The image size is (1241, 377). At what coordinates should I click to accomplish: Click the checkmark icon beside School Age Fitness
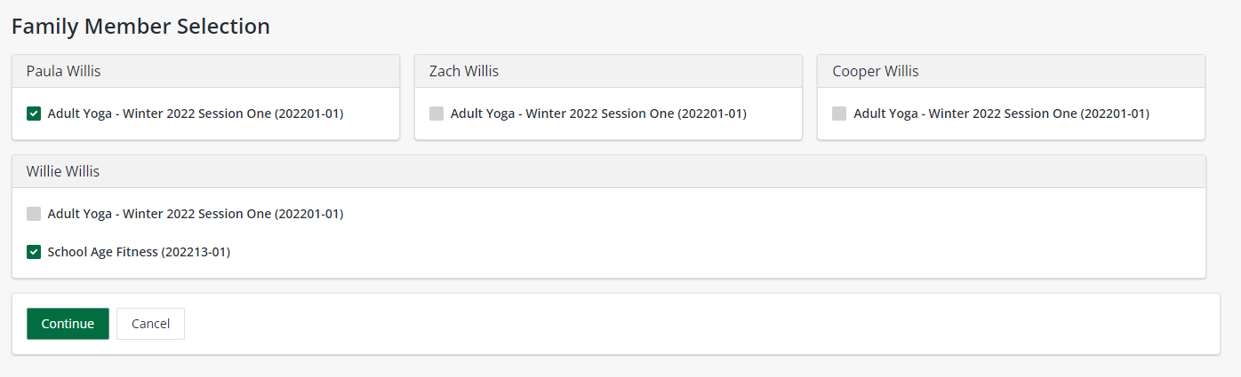point(34,252)
